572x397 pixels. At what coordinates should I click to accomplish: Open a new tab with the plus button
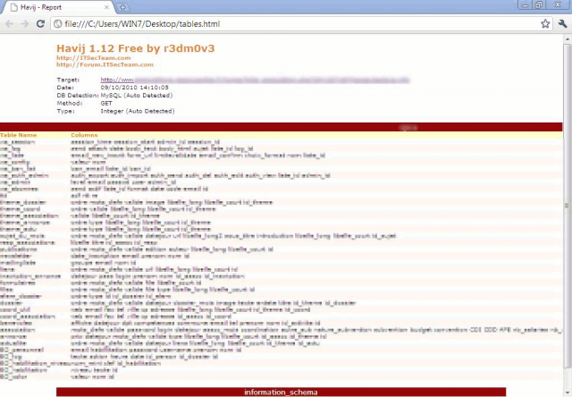[122, 7]
